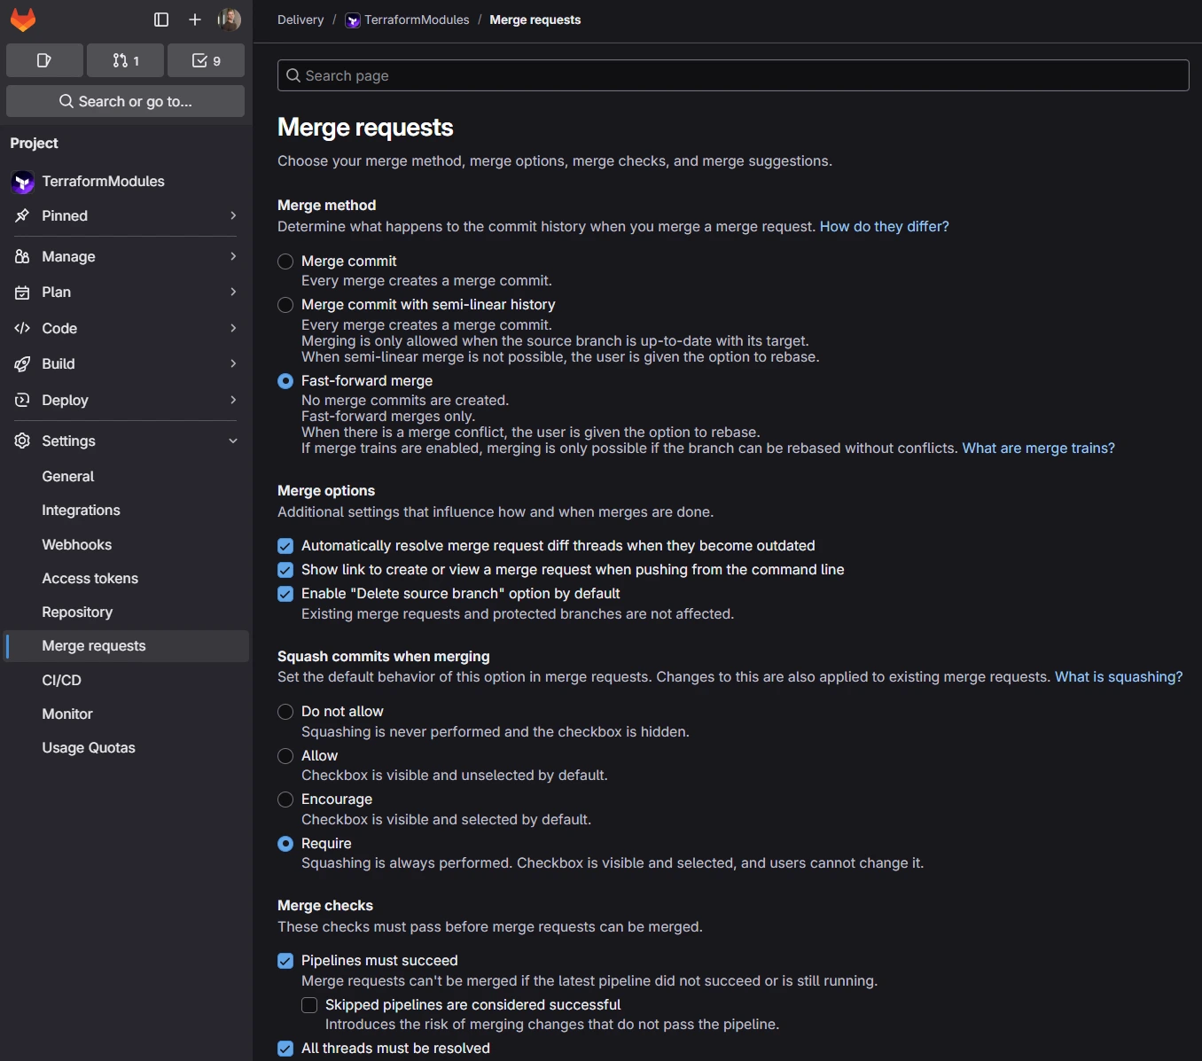
Task: Toggle Pipelines must succeed checkbox
Action: point(285,961)
